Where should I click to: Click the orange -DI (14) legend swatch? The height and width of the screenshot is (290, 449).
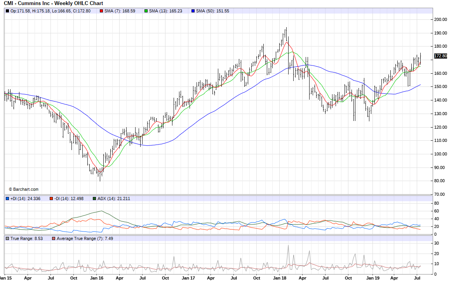coord(51,199)
